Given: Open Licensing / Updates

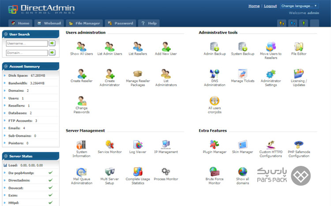Looking at the screenshot, I should (299, 78).
